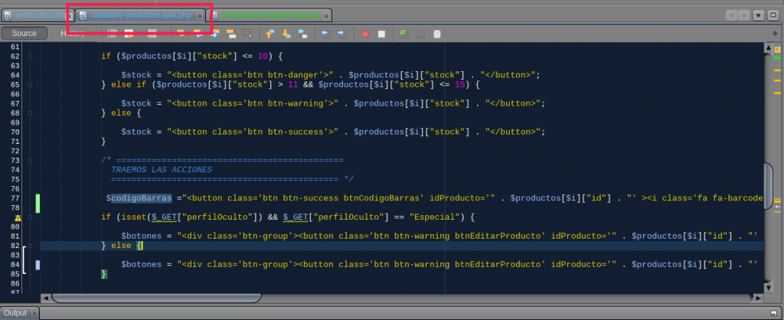Screen dimensions: 784x320
Task: Open the Output panel tab
Action: 15,313
